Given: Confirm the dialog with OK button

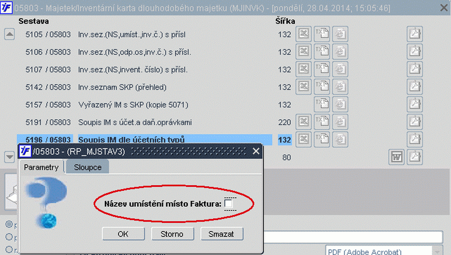Looking at the screenshot, I should click(123, 234).
